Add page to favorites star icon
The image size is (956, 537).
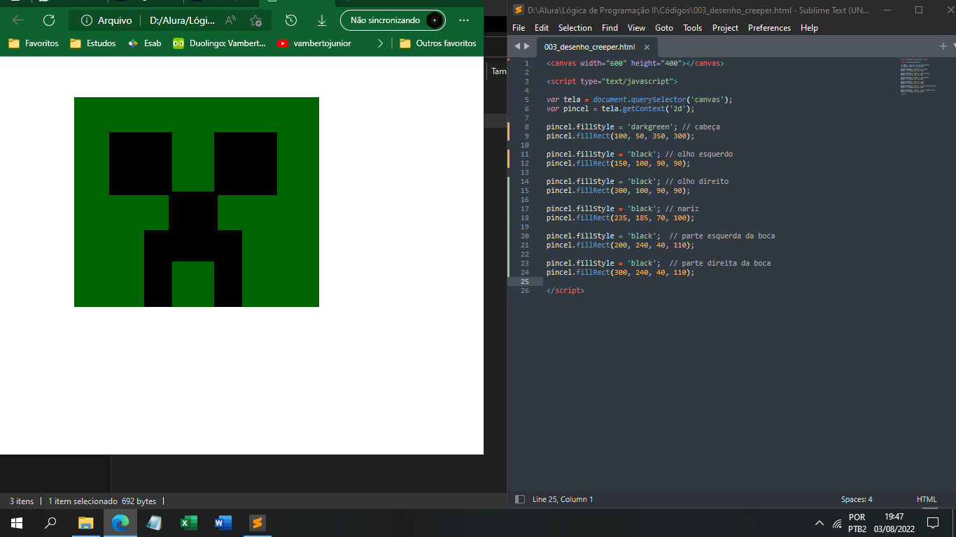point(256,20)
